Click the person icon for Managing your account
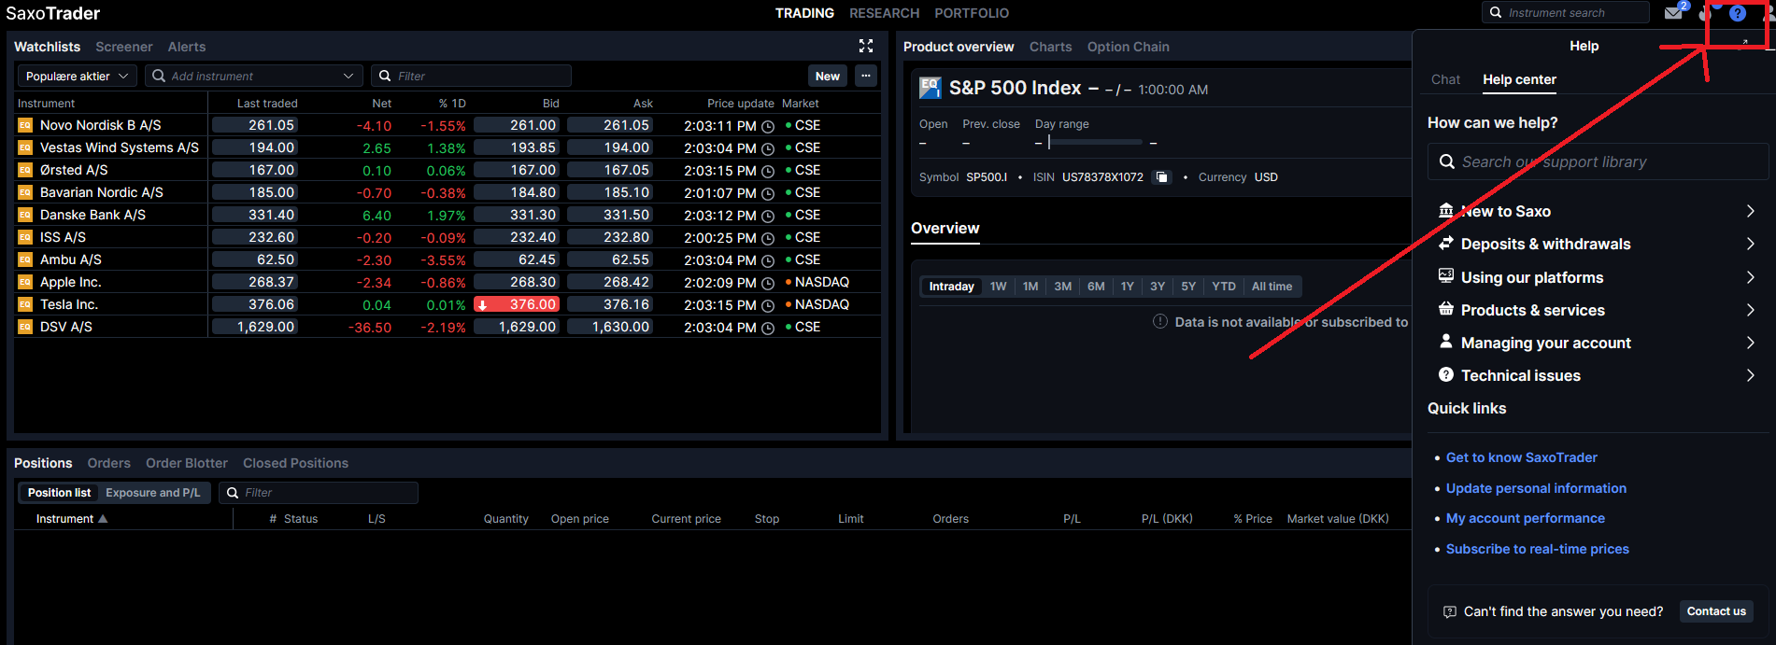Screen dimensions: 1776x645 1446,342
